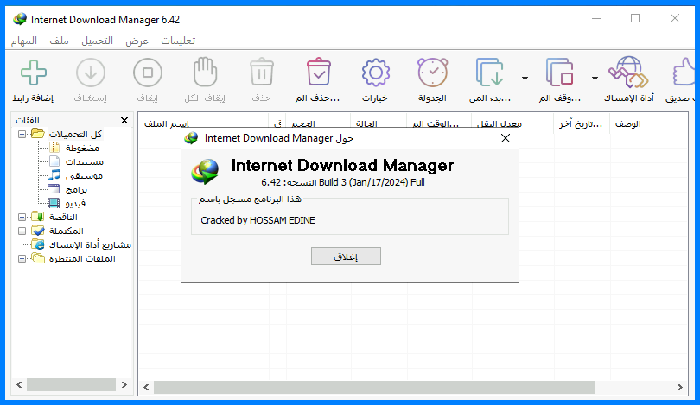The height and width of the screenshot is (405, 700).
Task: Expand the الملفات المنتظرة tree node
Action: [x=22, y=258]
